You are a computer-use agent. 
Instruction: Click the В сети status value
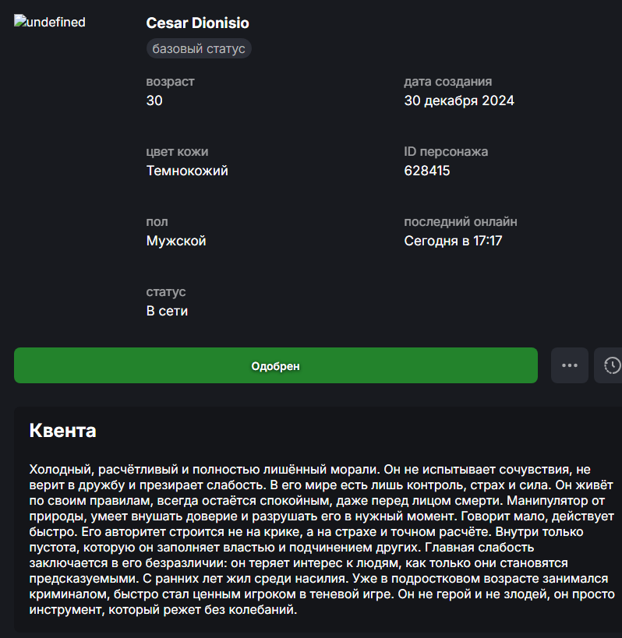click(x=167, y=311)
